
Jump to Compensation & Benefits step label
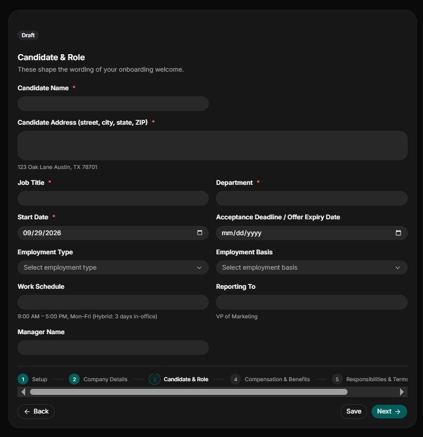[x=277, y=380]
